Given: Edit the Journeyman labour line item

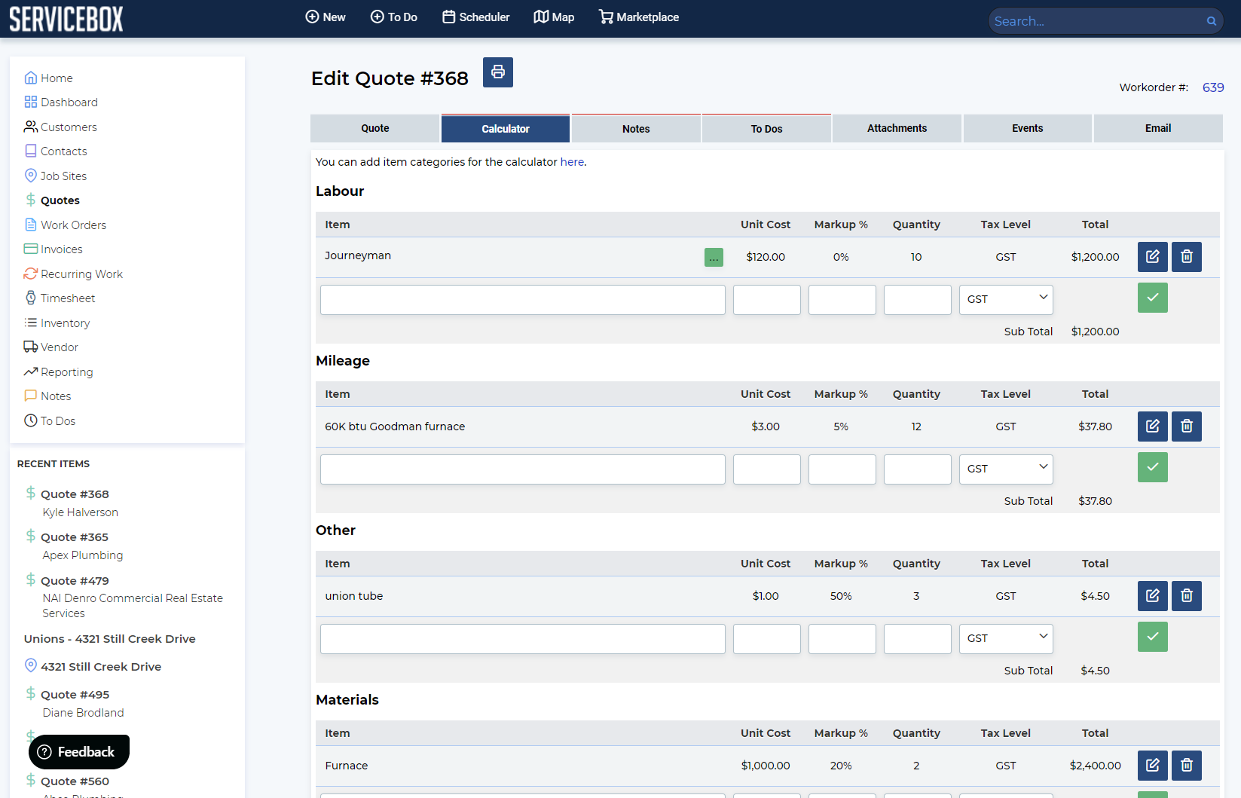Looking at the screenshot, I should point(1152,256).
